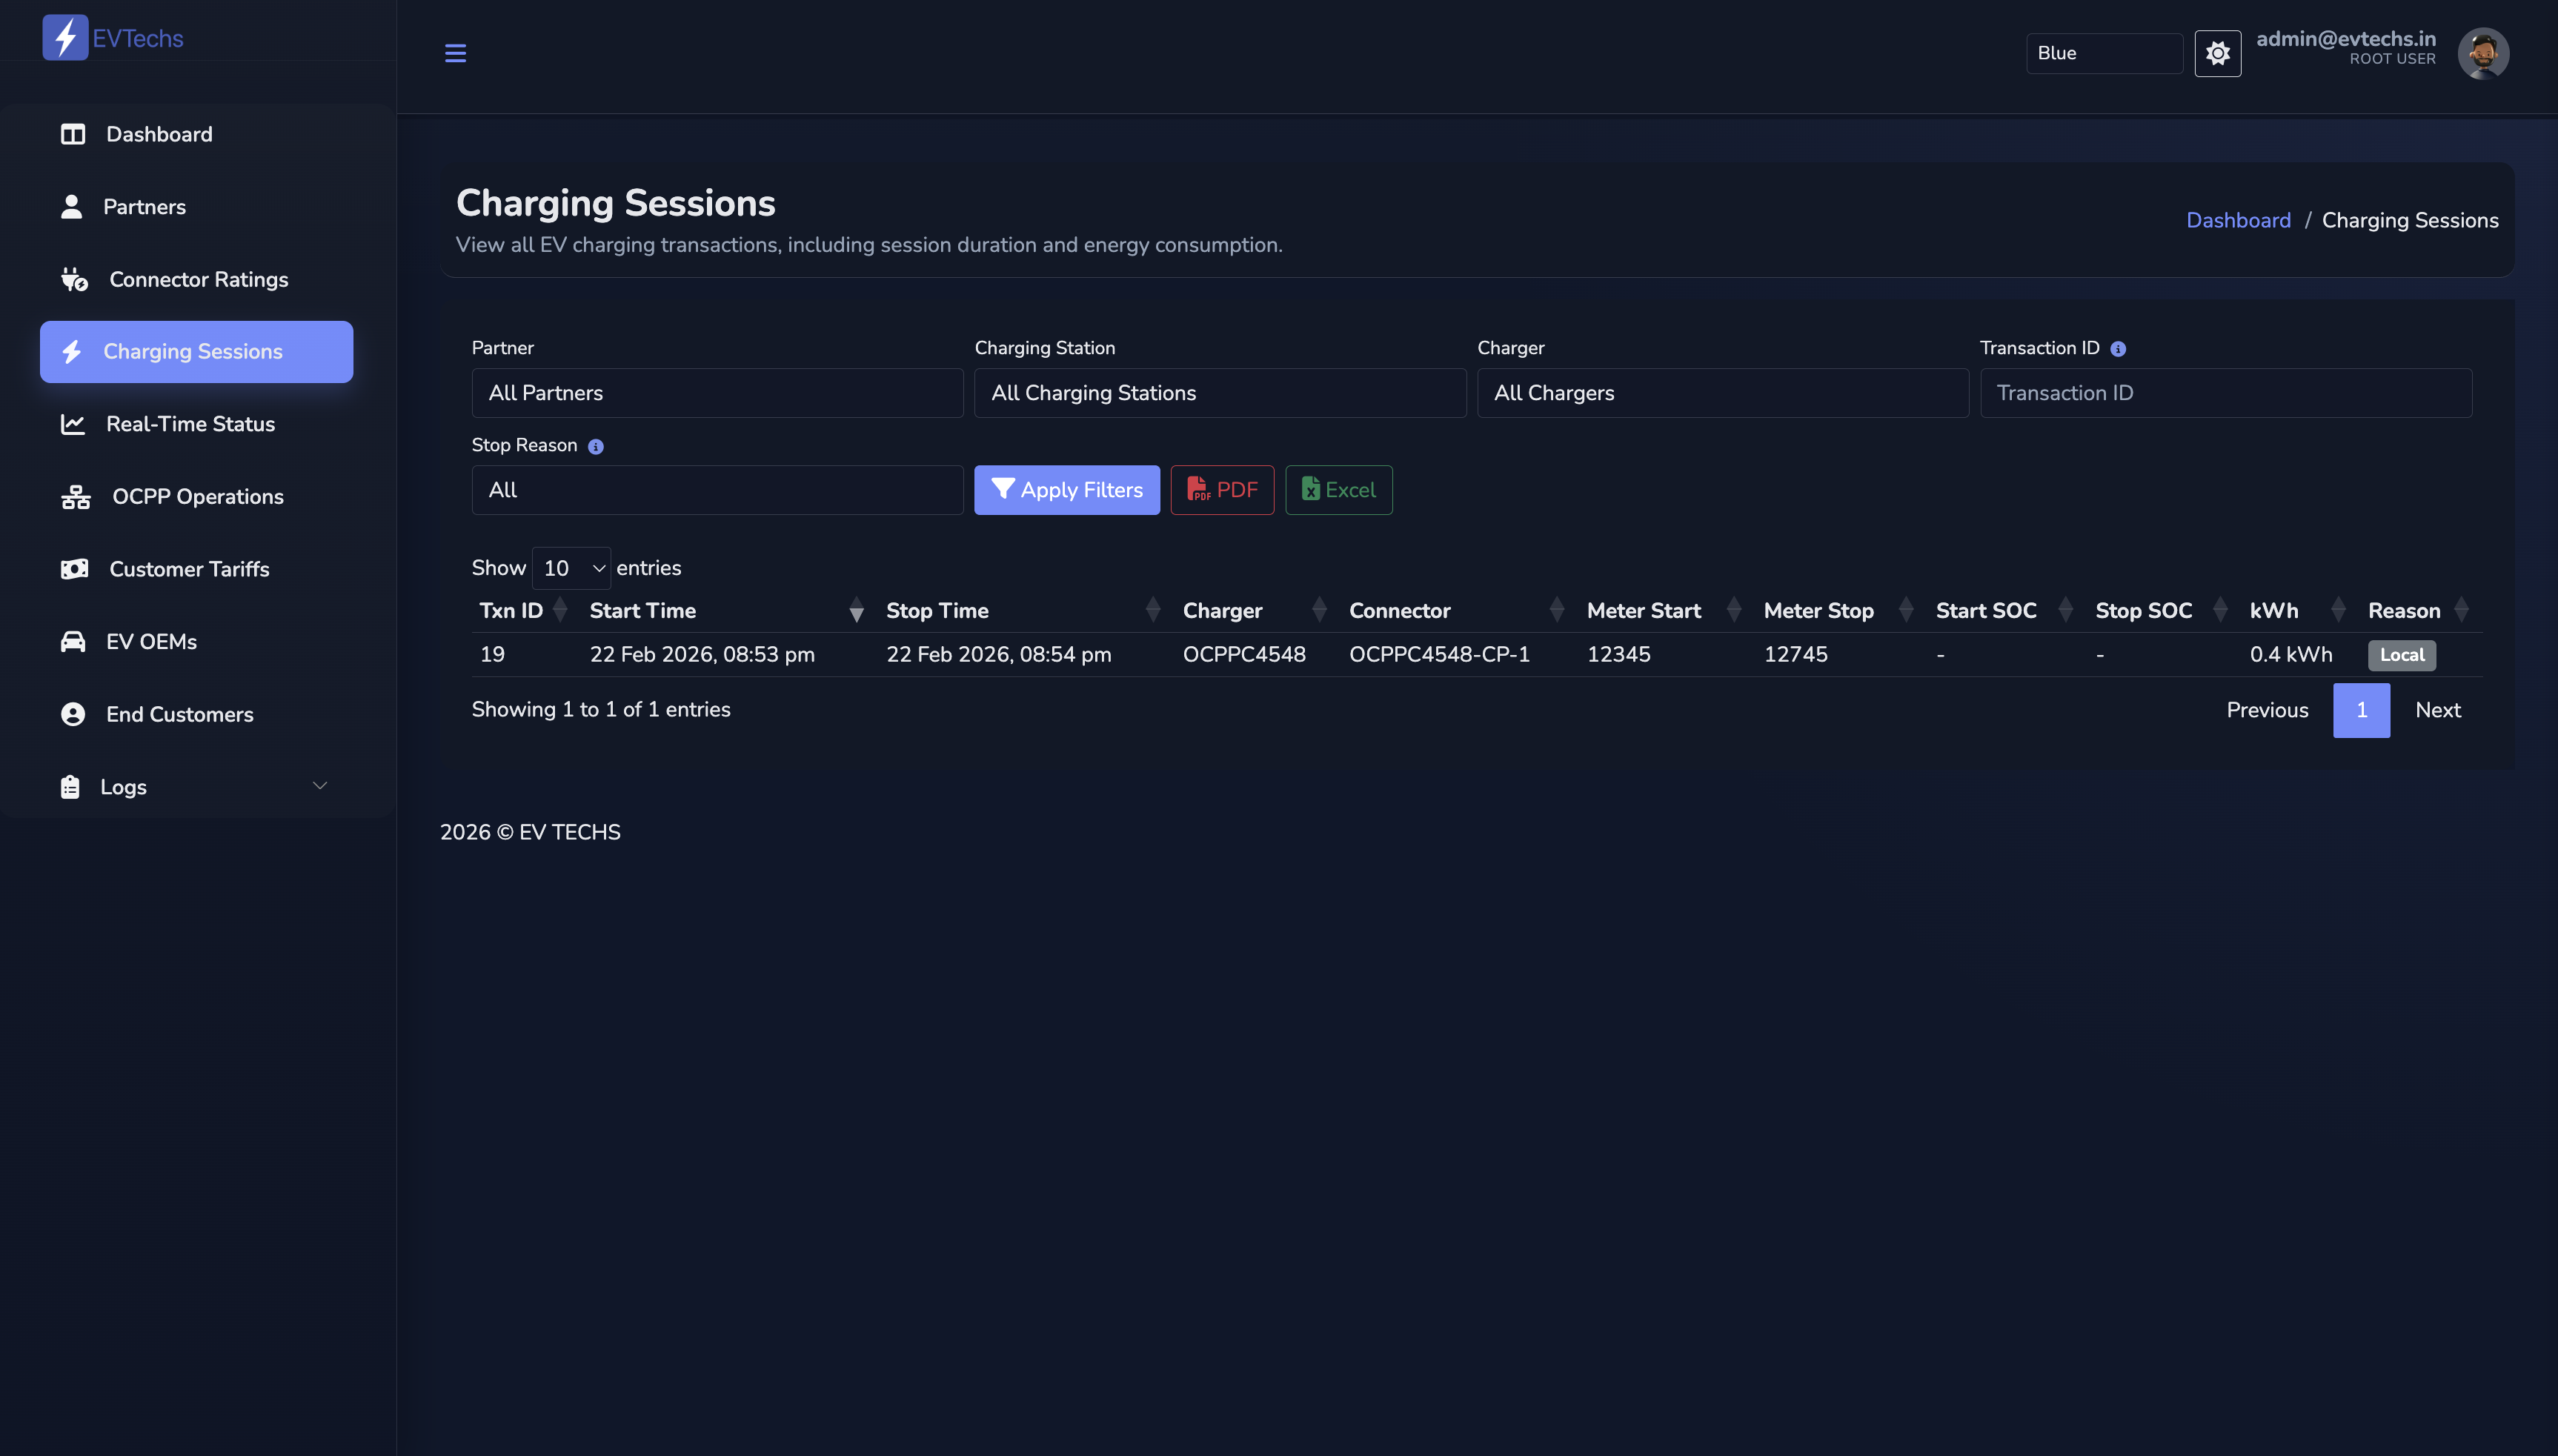Viewport: 2558px width, 1456px height.
Task: Go to Real-Time Status page
Action: 190,424
